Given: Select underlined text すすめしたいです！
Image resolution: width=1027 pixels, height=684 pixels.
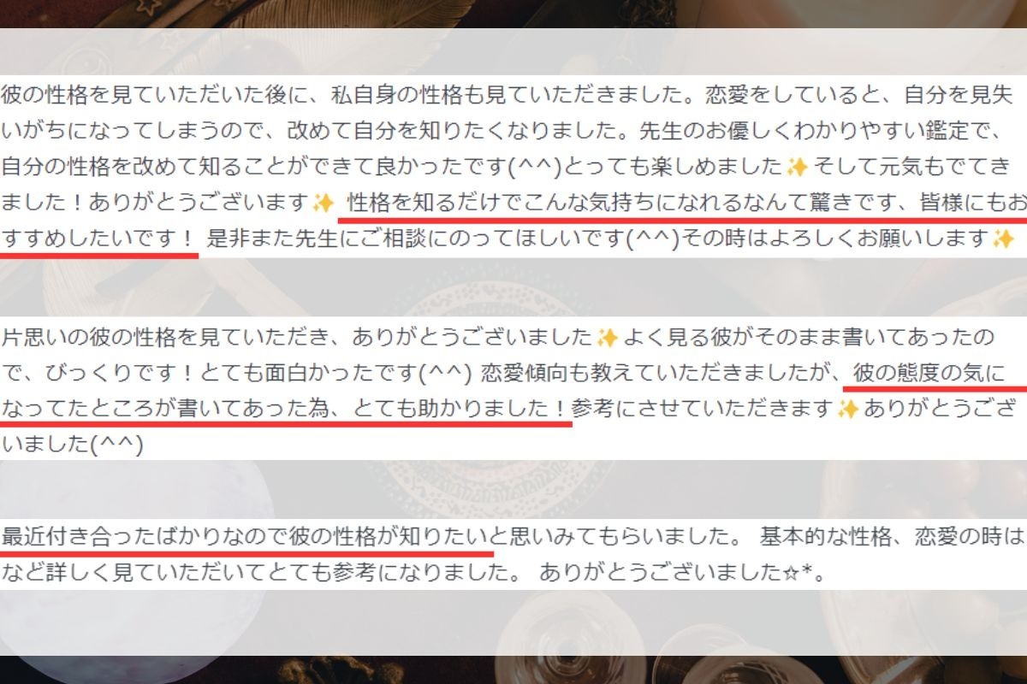Looking at the screenshot, I should click(x=99, y=239).
